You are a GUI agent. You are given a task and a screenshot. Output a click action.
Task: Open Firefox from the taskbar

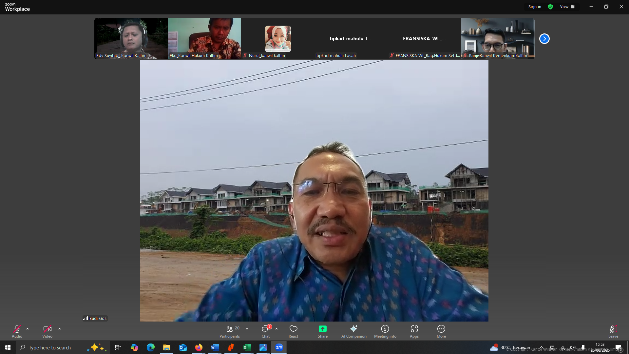[199, 347]
